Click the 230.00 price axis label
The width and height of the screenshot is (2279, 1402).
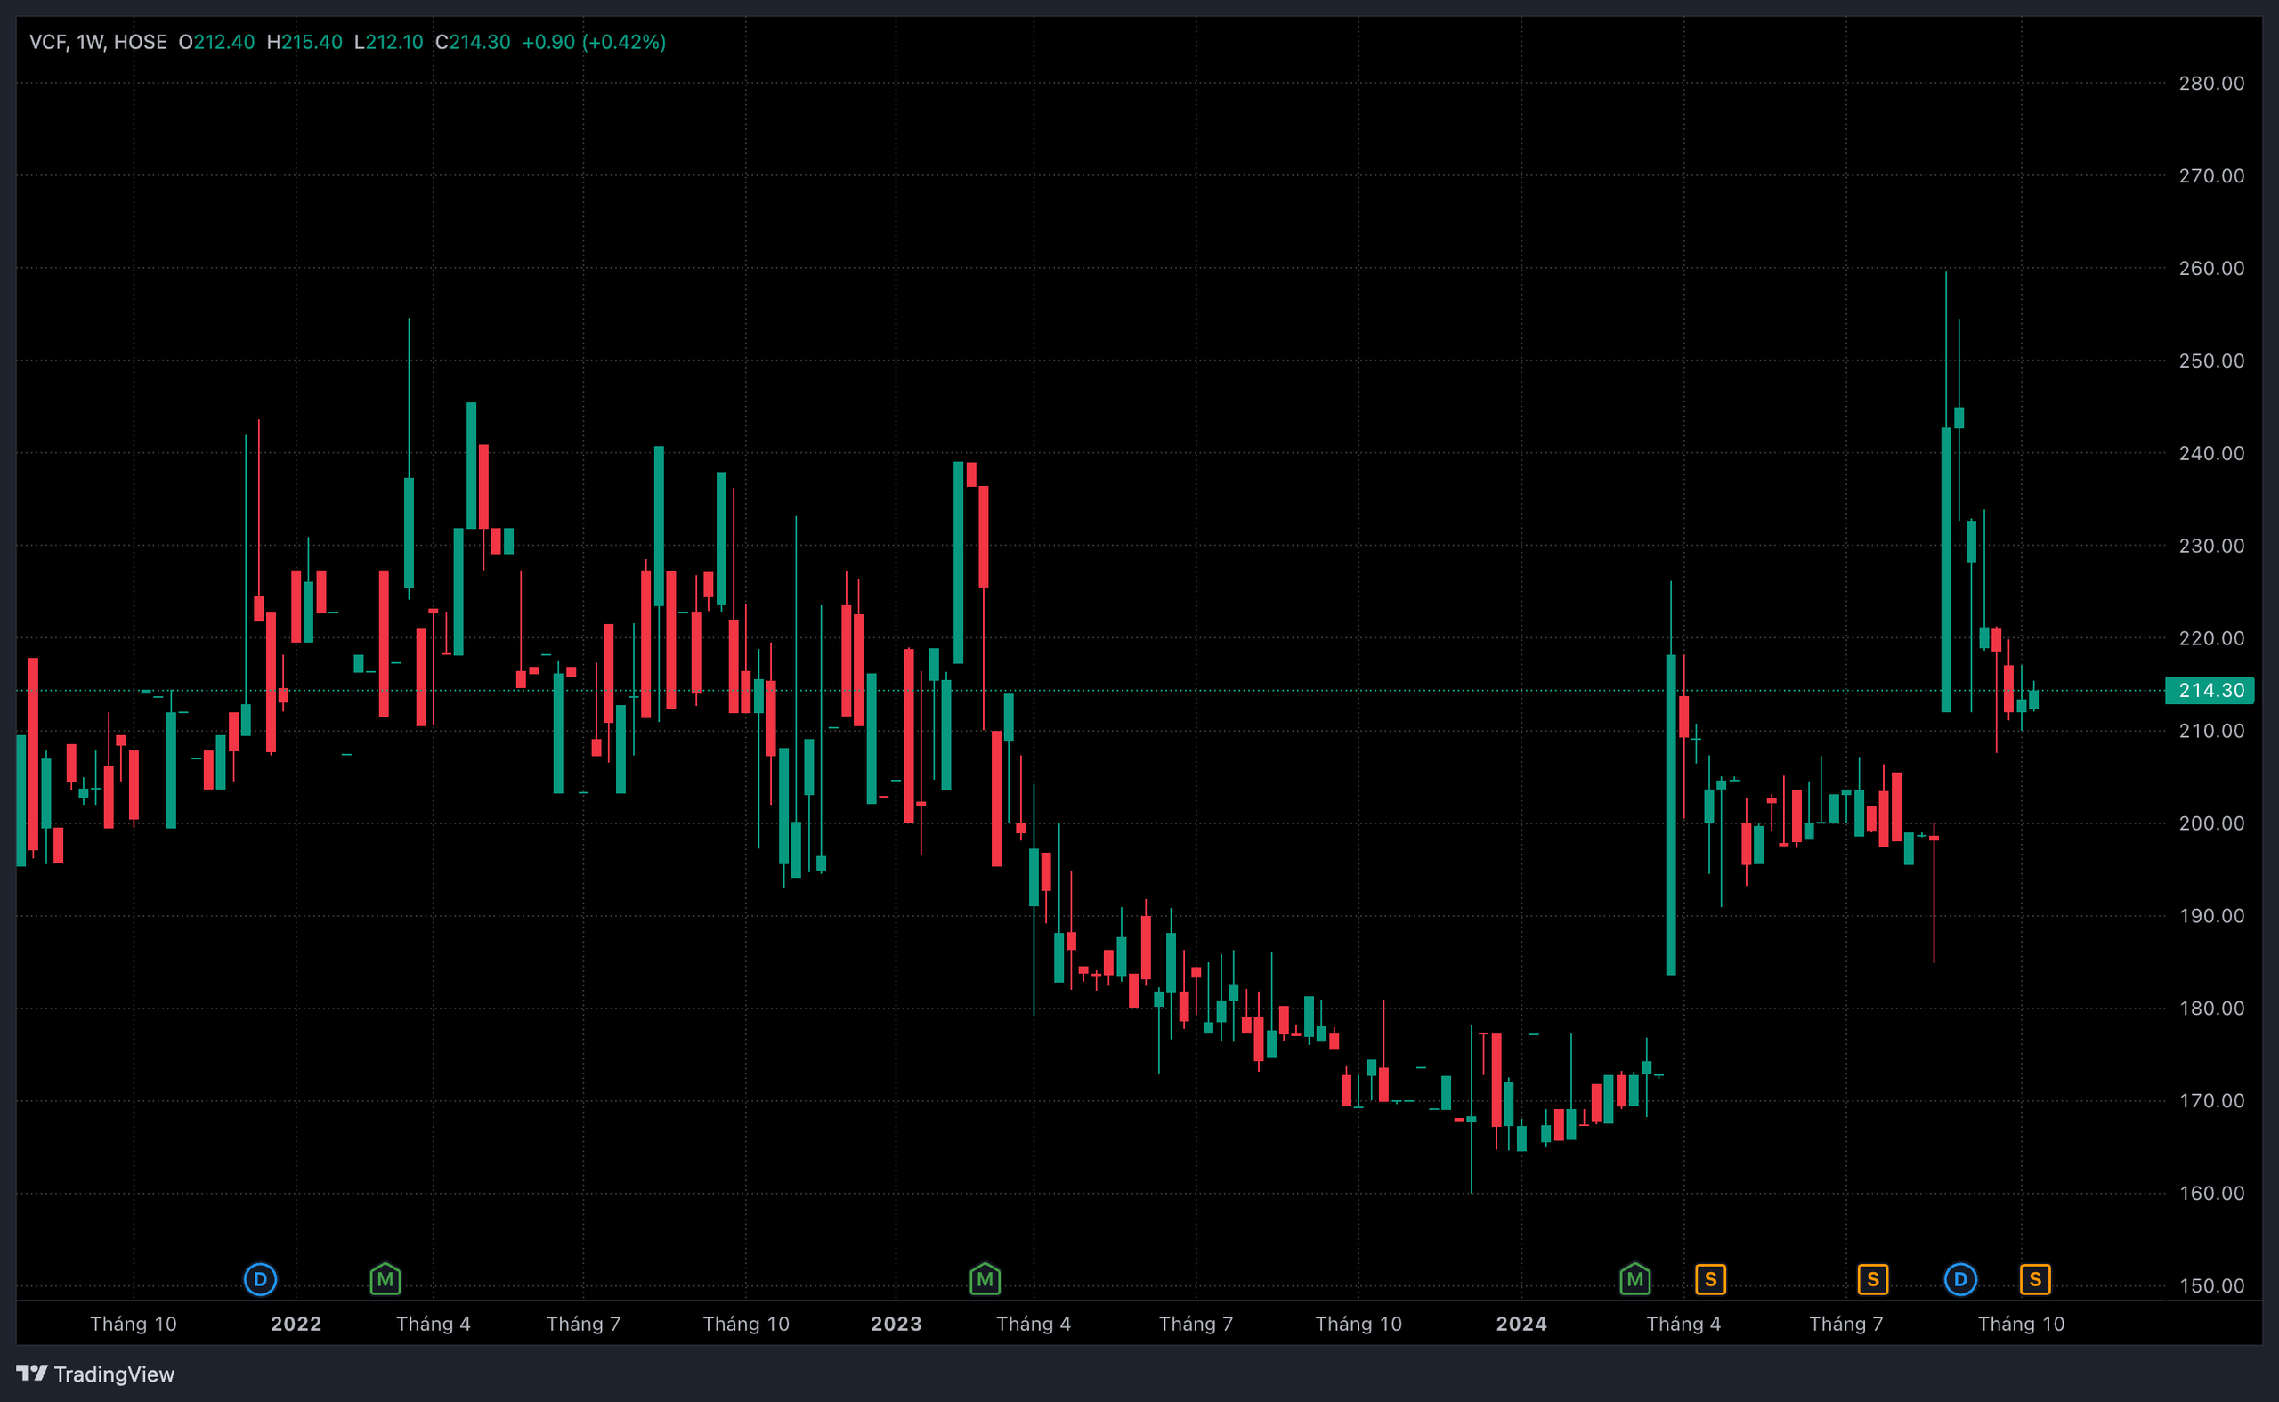(x=2211, y=547)
